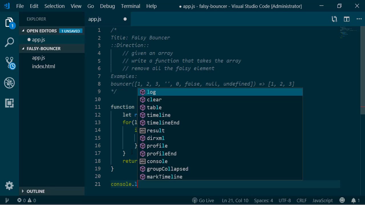Screen dimensions: 365x205
Task: Click the EXPLORER panel header
Action: click(x=36, y=19)
